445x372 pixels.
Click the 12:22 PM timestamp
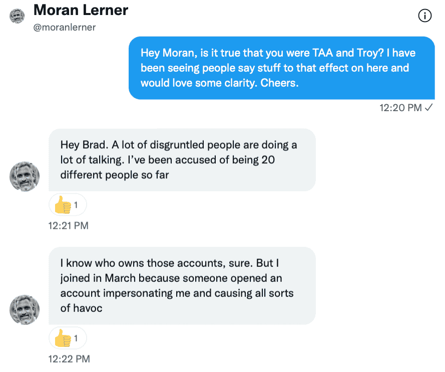[x=69, y=359]
